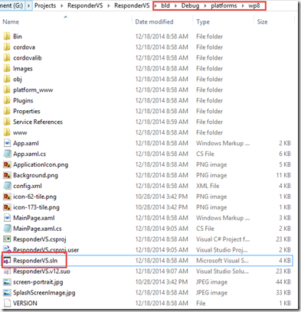The image size is (301, 312).
Task: Click the file name MainPage.xaml.cs
Action: 38,229
